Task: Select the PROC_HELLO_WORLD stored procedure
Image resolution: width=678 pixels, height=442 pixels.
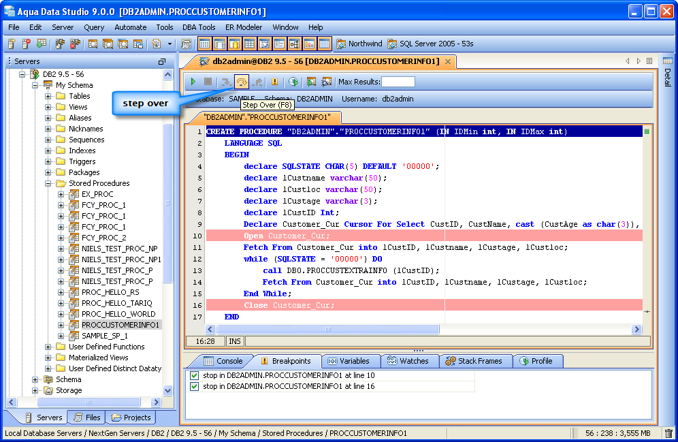Action: (x=118, y=314)
